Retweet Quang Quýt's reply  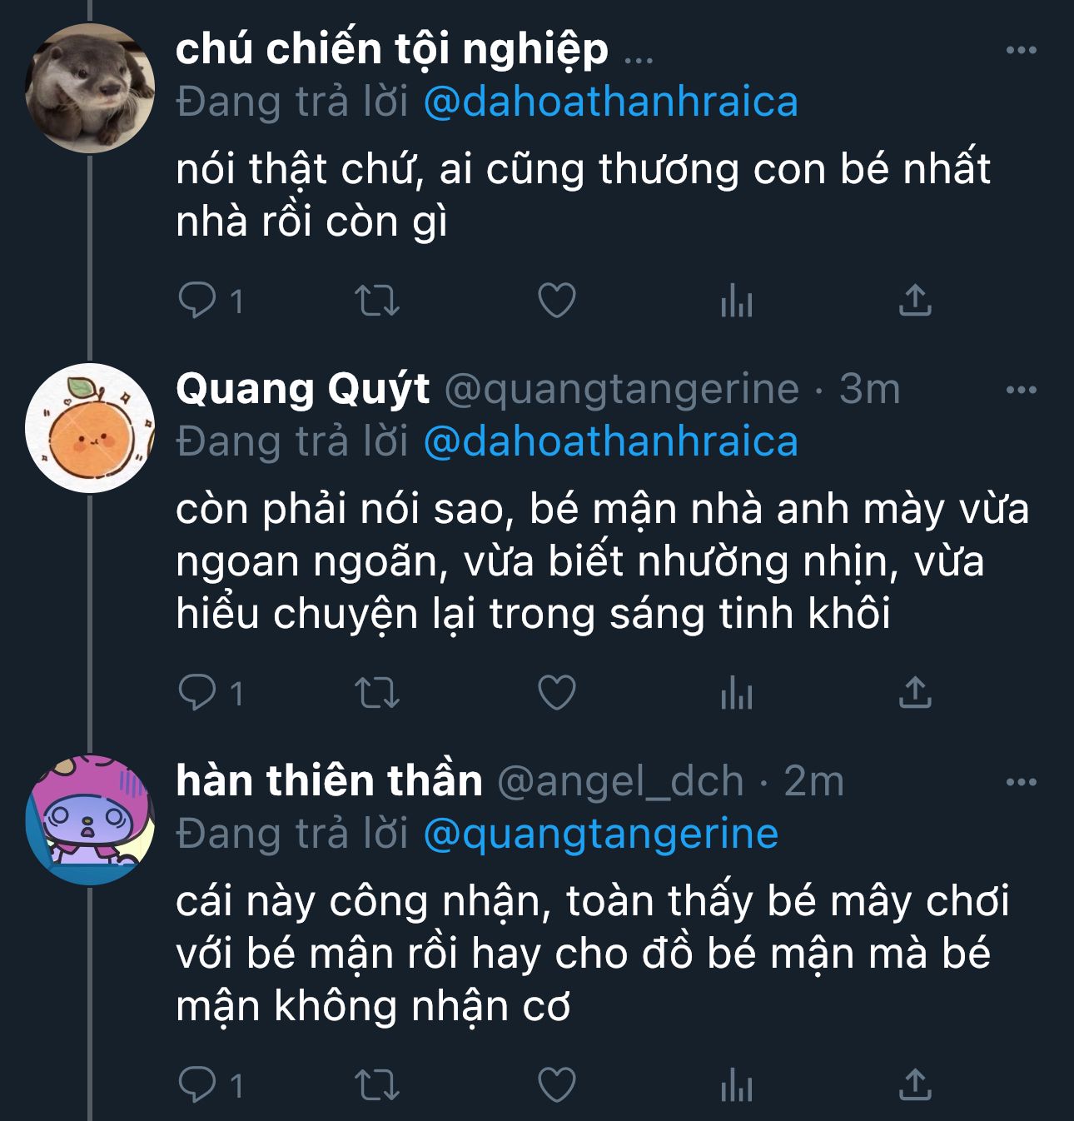[x=377, y=693]
